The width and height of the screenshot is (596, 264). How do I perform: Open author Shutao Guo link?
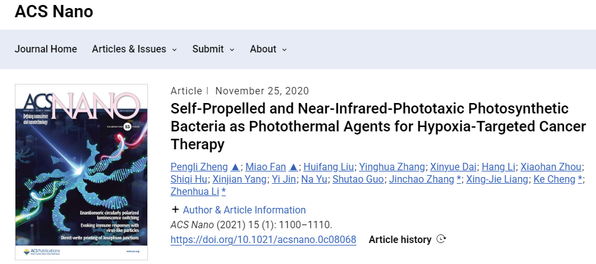point(358,179)
